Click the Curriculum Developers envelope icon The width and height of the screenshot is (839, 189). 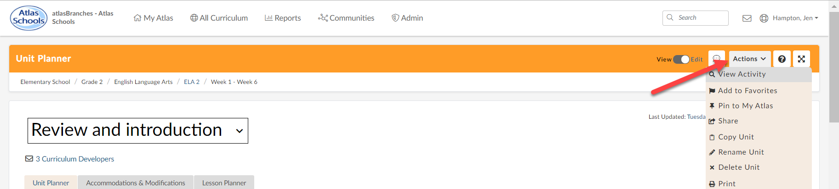pos(29,159)
